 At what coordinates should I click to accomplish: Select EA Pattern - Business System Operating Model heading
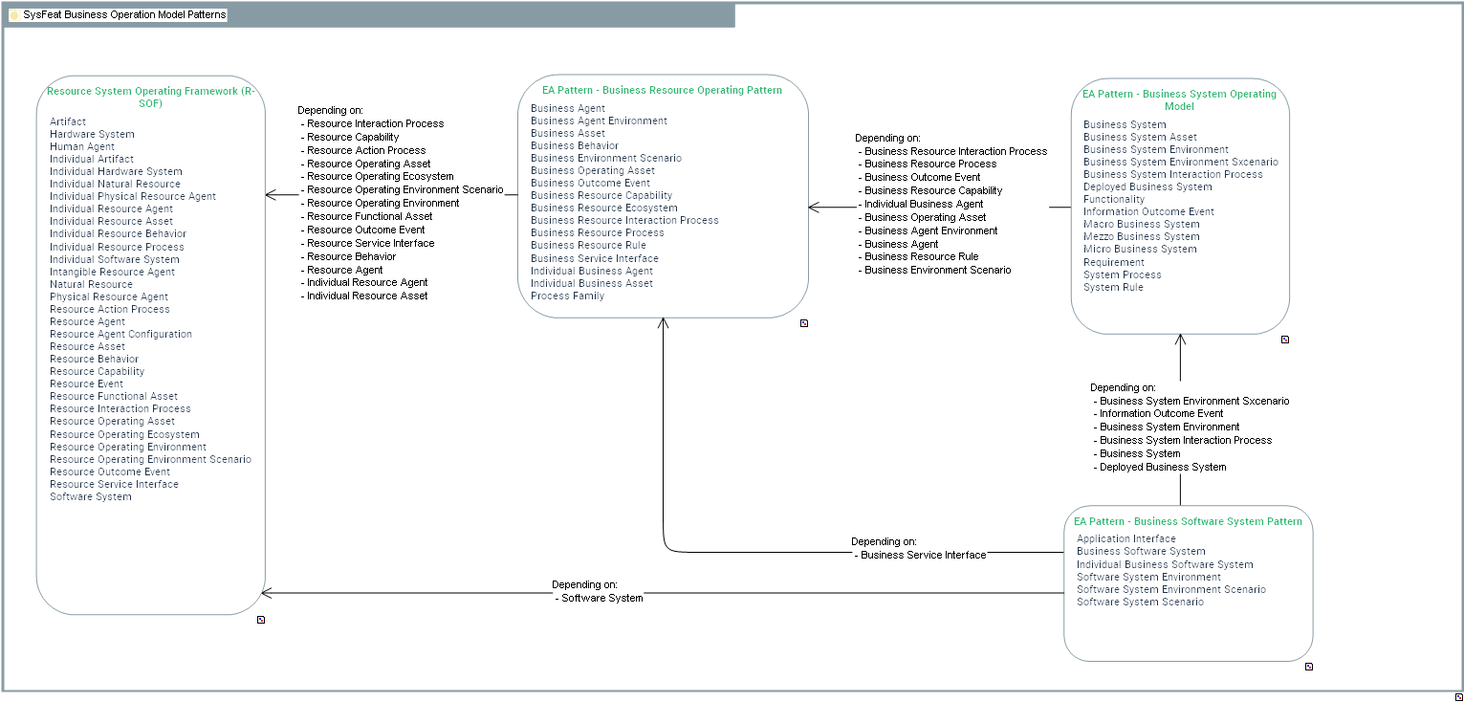coord(1179,99)
